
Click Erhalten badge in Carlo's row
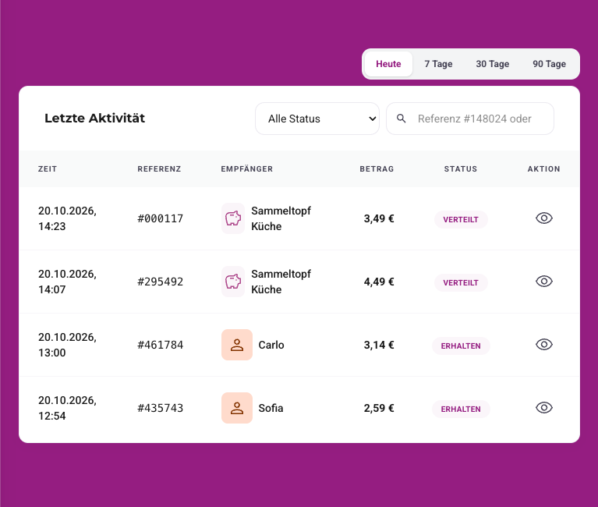point(461,346)
